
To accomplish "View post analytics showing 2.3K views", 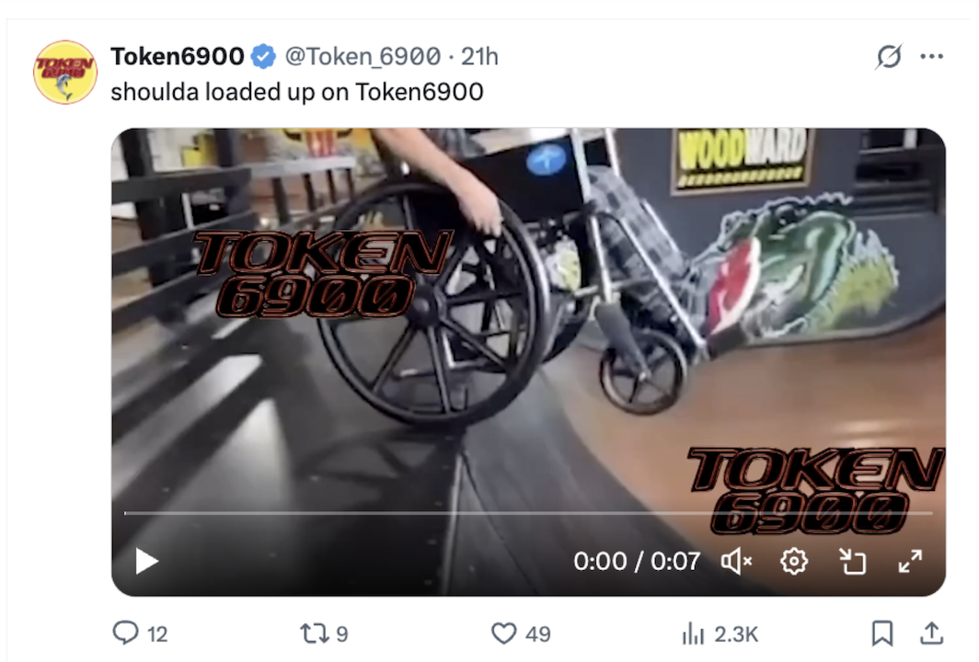I will pyautogui.click(x=693, y=633).
